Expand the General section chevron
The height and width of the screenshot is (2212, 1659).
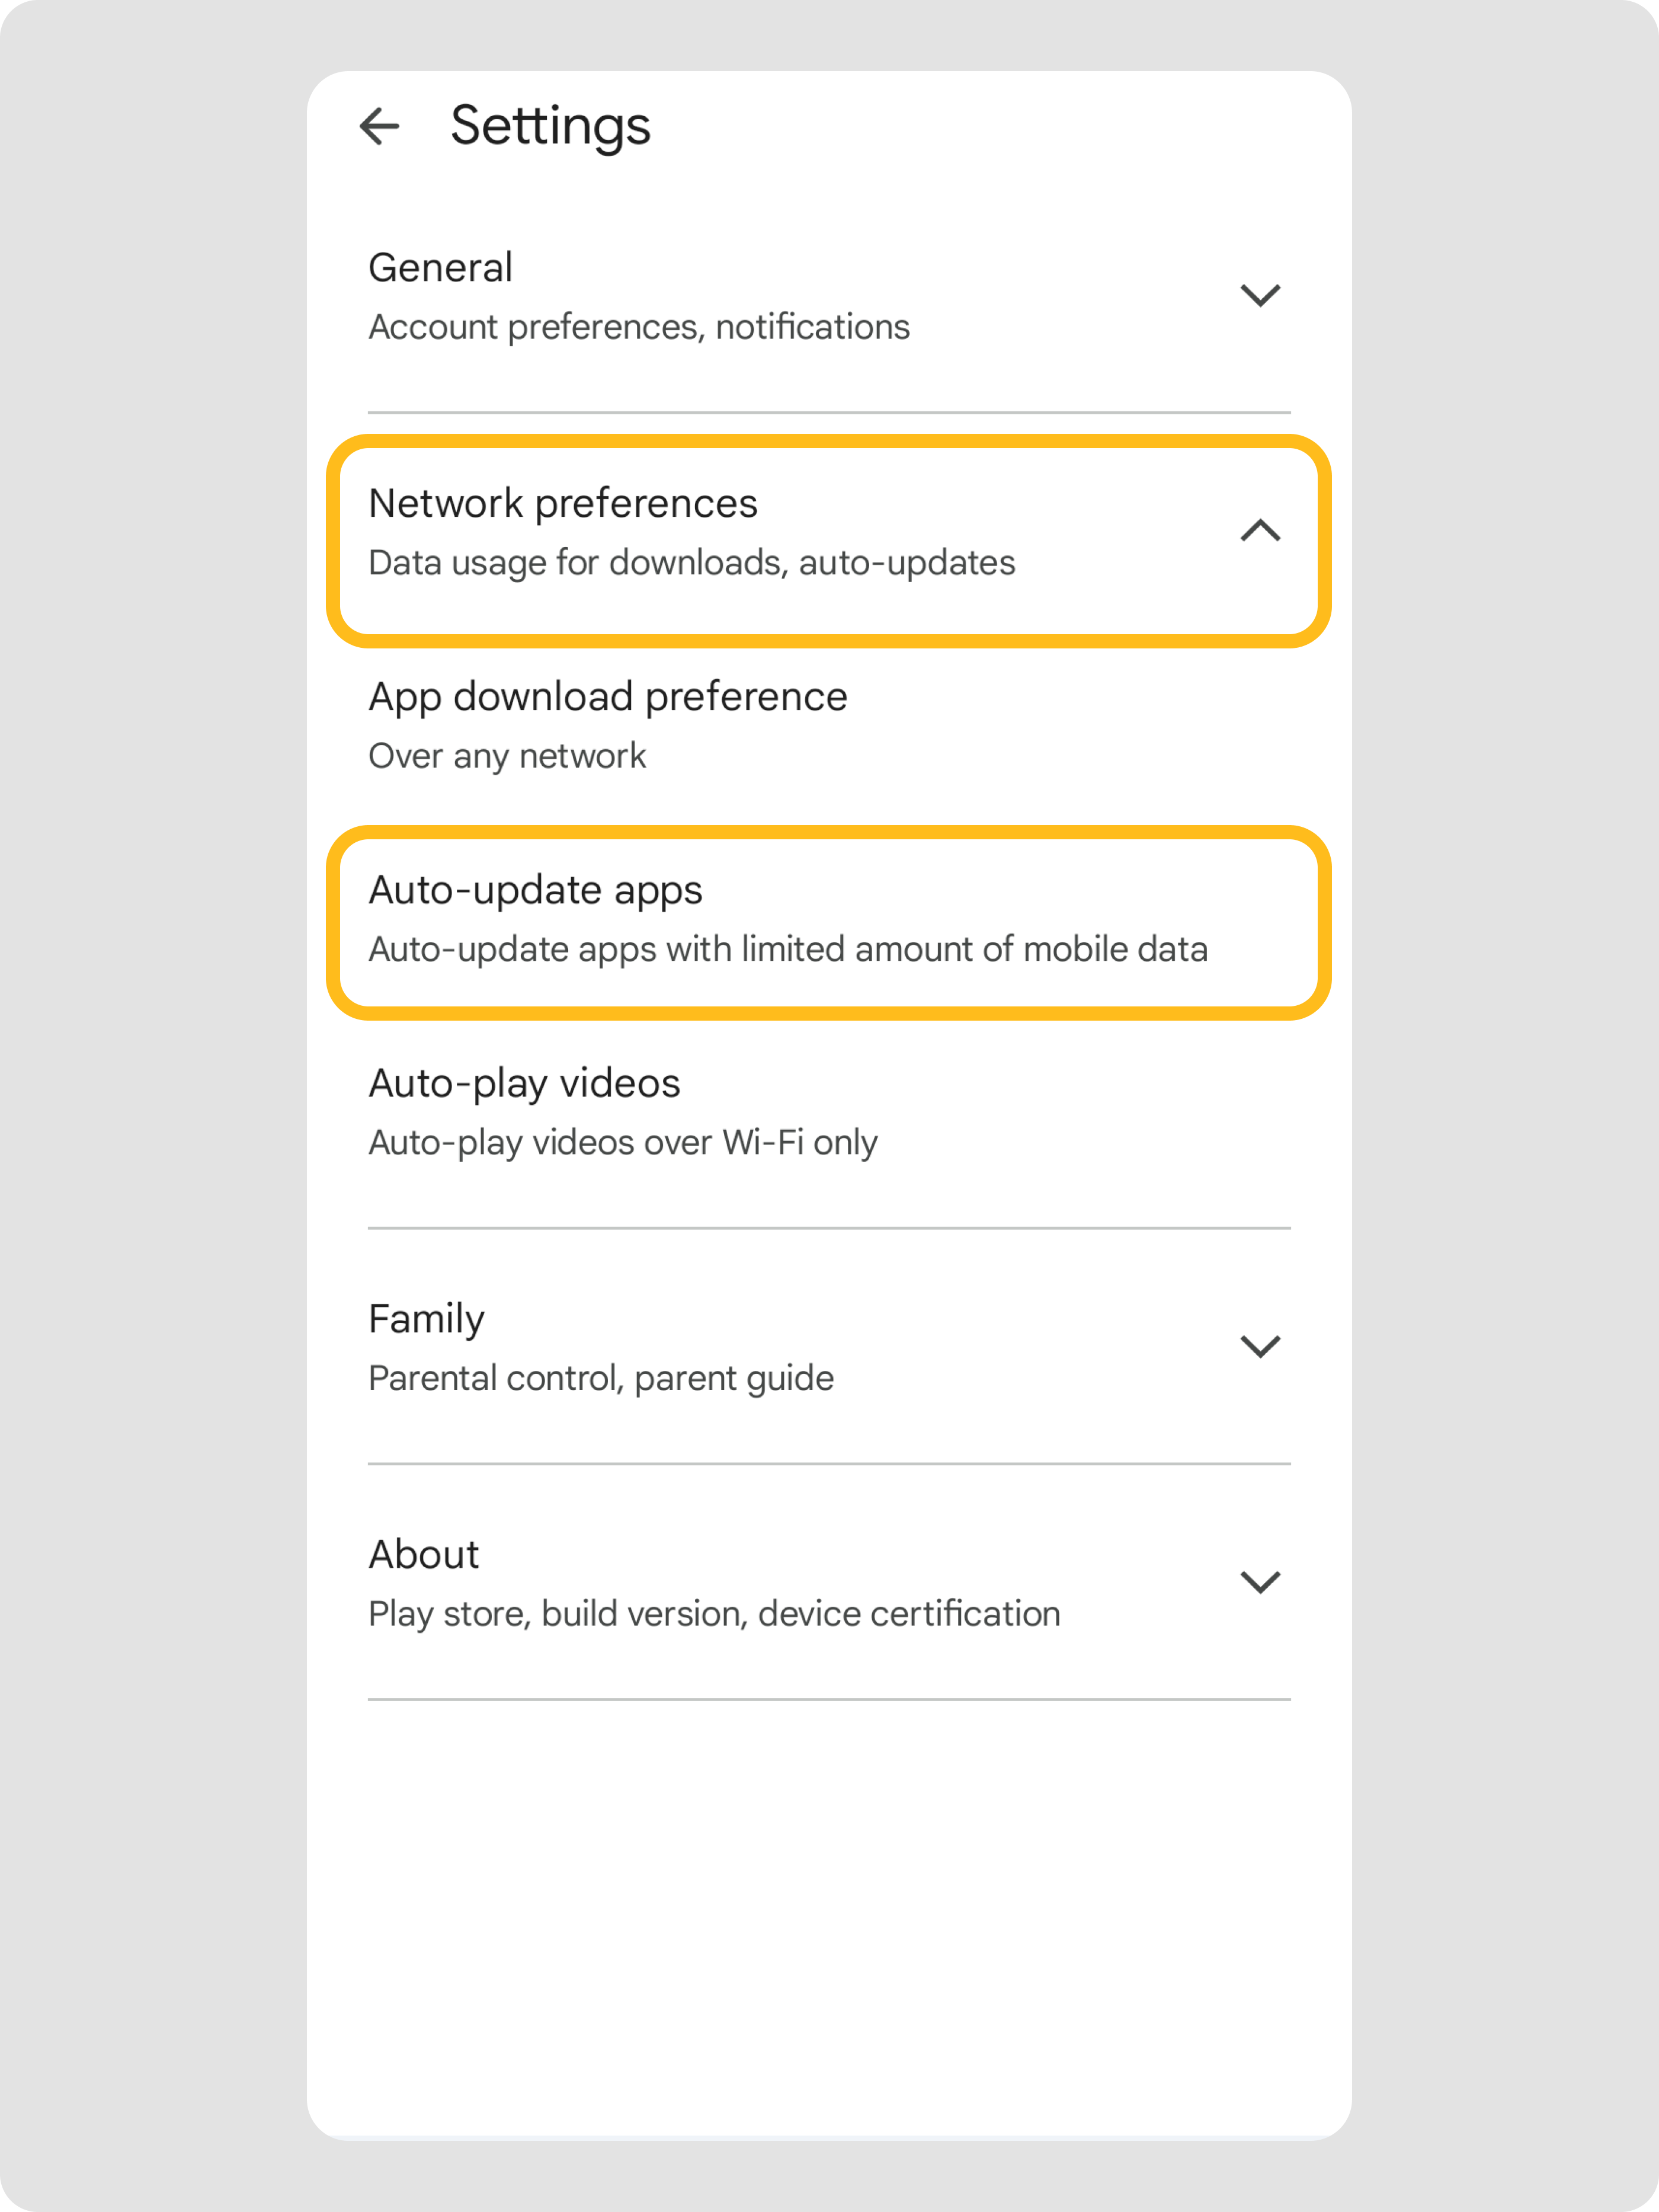pos(1259,295)
